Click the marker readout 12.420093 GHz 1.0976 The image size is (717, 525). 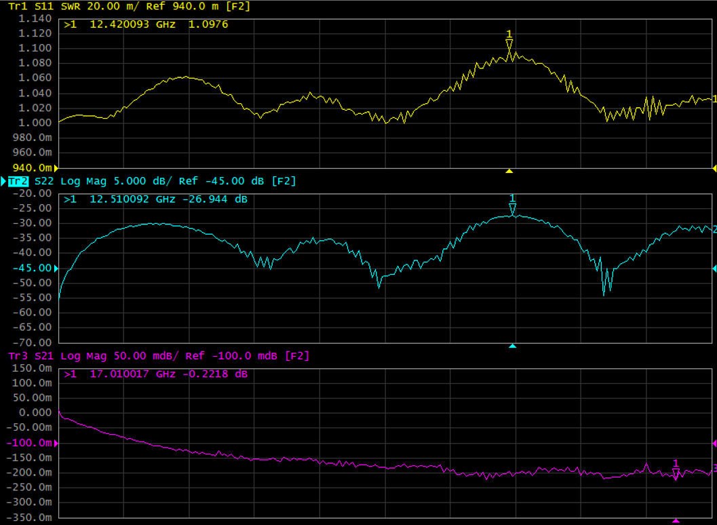(146, 25)
